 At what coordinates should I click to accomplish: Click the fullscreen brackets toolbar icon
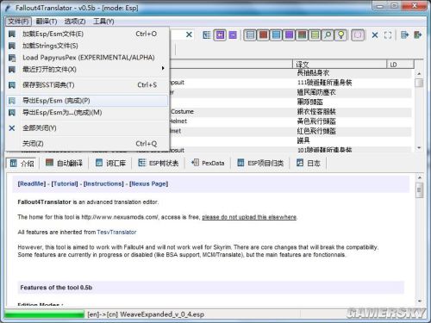(388, 35)
